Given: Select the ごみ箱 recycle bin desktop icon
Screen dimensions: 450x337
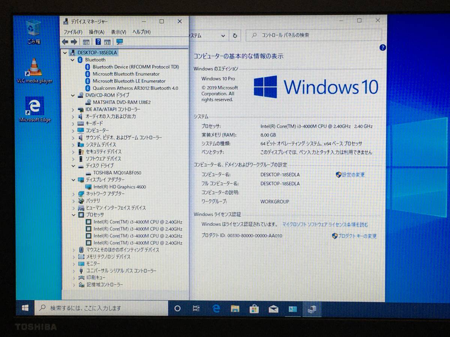Looking at the screenshot, I should (x=33, y=31).
